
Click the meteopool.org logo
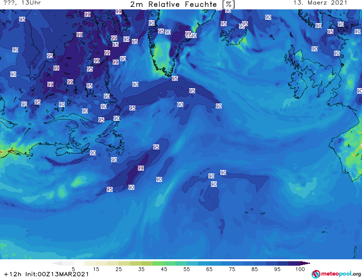336,274
